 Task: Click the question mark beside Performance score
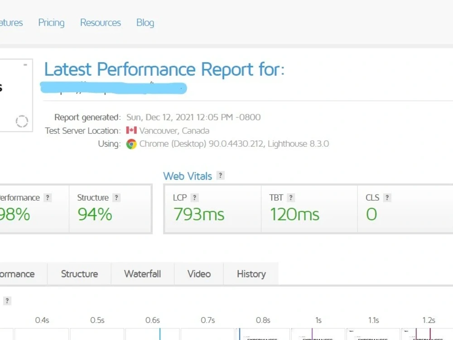[x=48, y=198]
